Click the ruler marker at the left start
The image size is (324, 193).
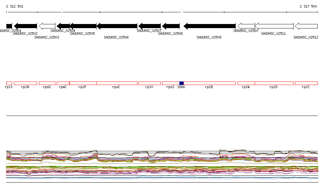(7, 10)
